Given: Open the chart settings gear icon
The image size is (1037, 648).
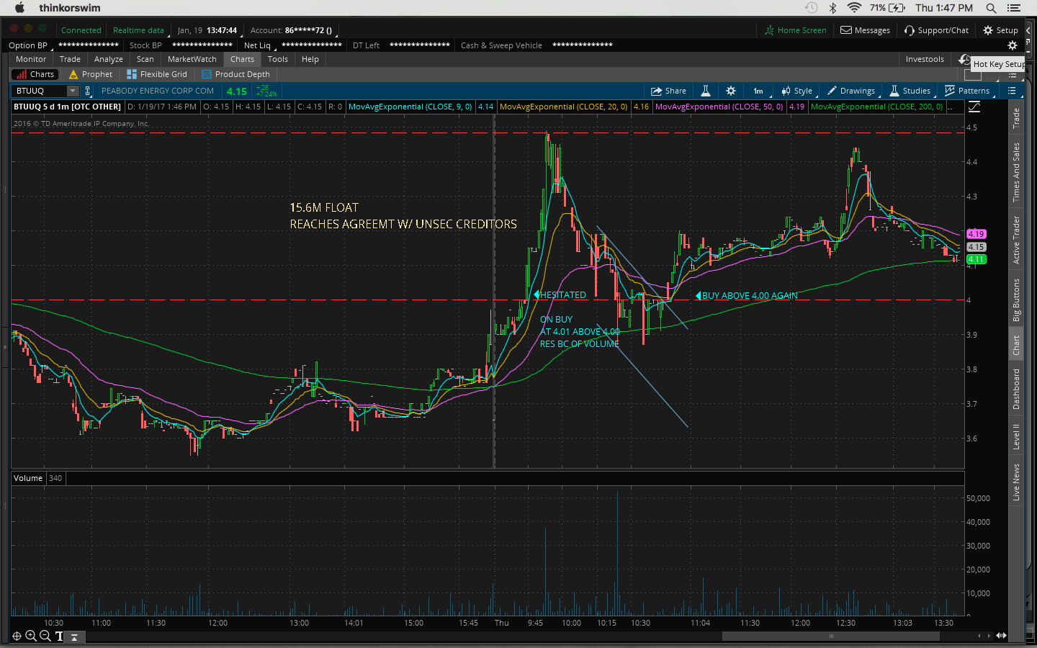Looking at the screenshot, I should click(731, 91).
